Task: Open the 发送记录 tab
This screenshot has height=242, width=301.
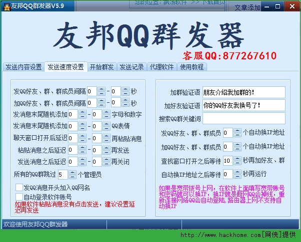Action: (131, 67)
